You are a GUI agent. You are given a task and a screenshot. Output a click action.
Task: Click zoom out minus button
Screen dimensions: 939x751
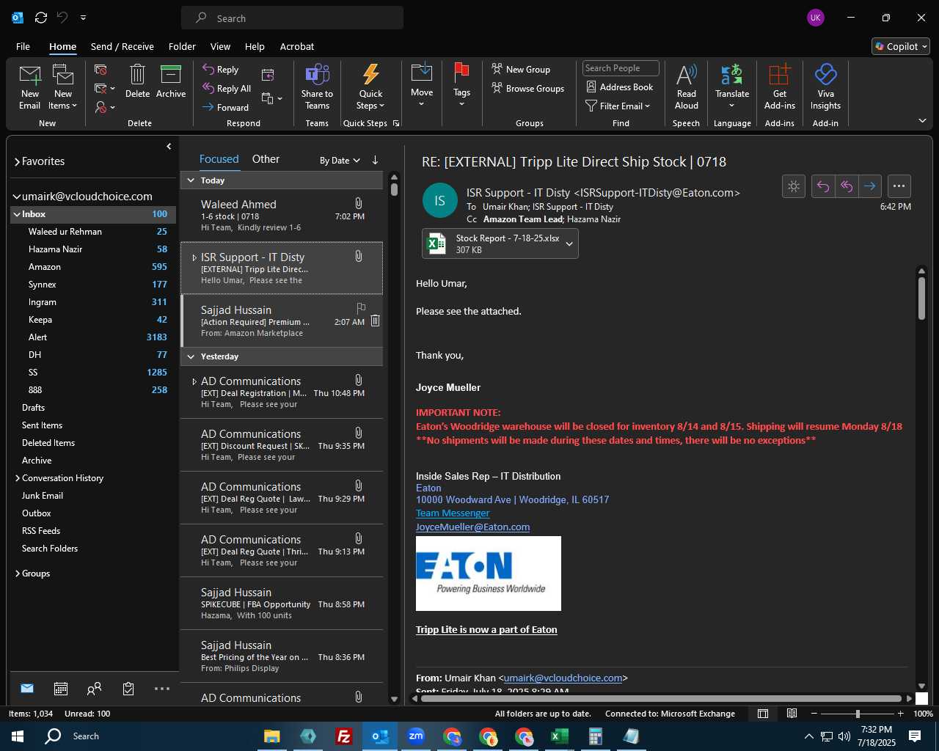click(x=814, y=714)
